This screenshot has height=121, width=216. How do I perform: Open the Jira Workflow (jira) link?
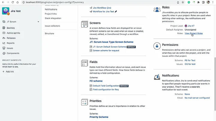coord(102,8)
